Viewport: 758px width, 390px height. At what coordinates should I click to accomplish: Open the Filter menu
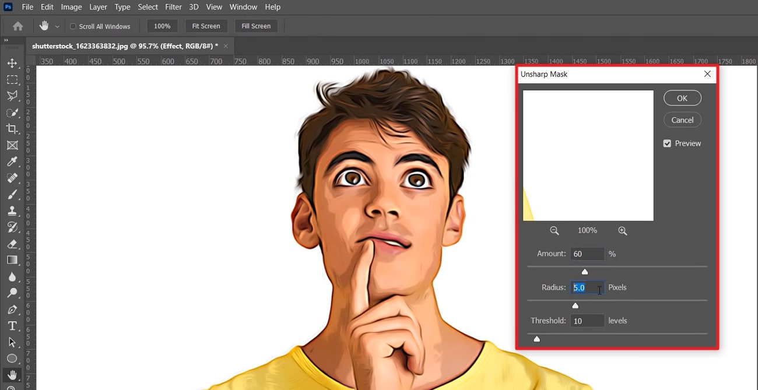point(173,7)
